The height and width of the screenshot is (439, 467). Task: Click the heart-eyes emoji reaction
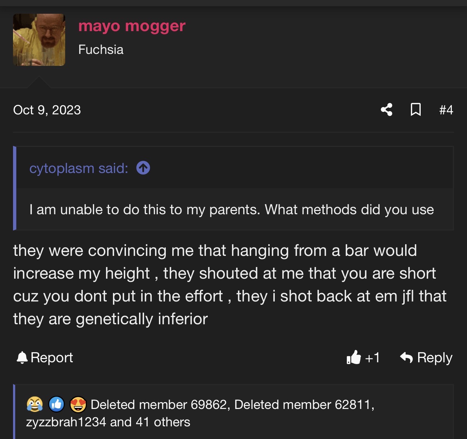coord(78,404)
